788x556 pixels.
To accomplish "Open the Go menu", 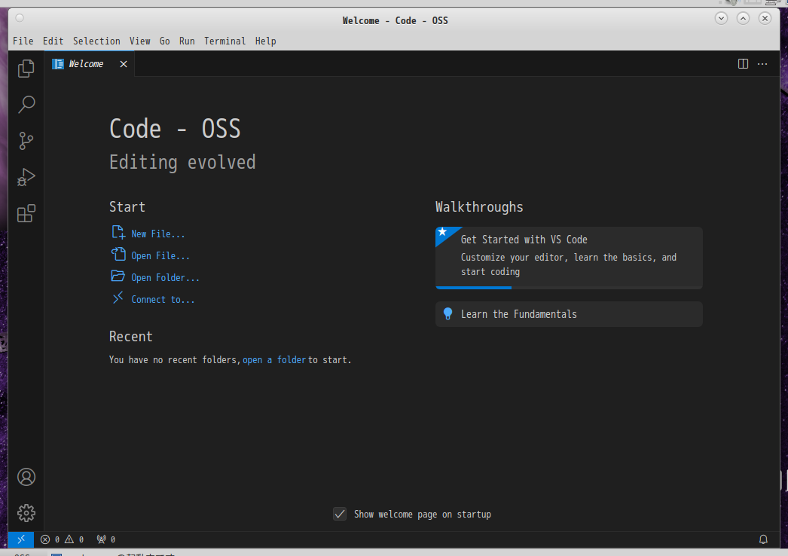I will (x=165, y=41).
